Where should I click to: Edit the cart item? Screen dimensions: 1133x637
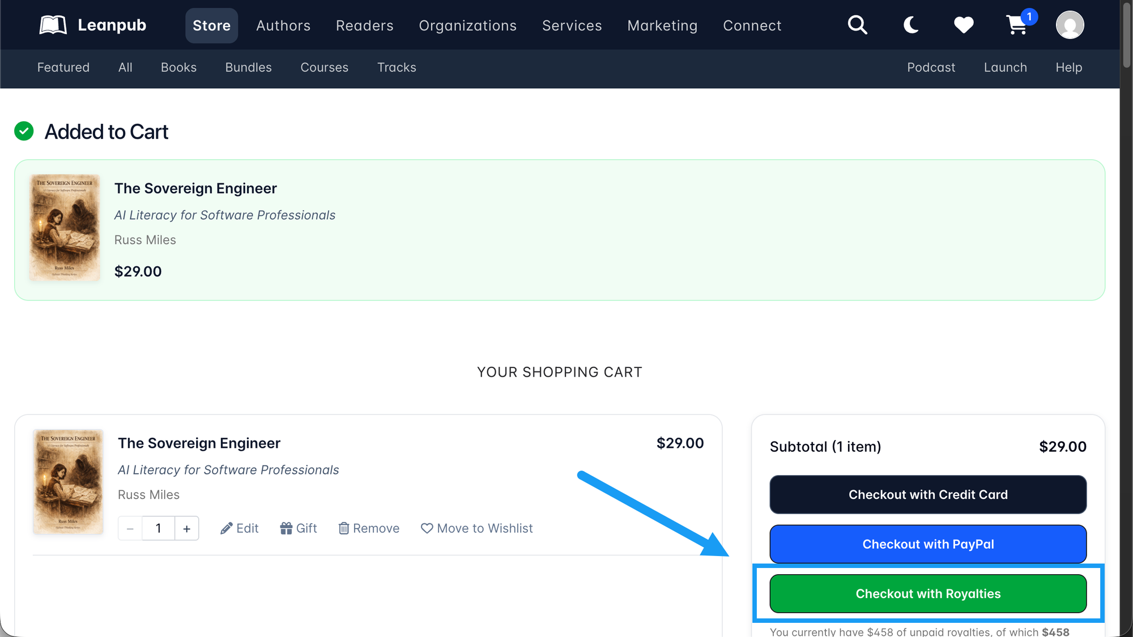pyautogui.click(x=240, y=528)
